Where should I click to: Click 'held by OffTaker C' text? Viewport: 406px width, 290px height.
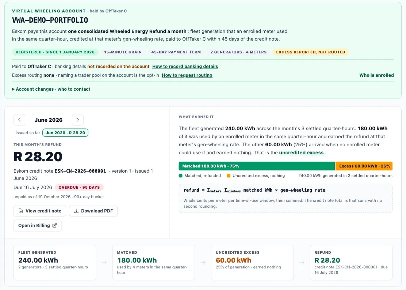coord(108,11)
